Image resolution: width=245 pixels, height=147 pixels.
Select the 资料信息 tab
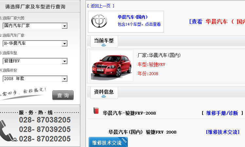[x=104, y=93]
